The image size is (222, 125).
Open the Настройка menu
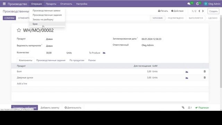[82, 4]
